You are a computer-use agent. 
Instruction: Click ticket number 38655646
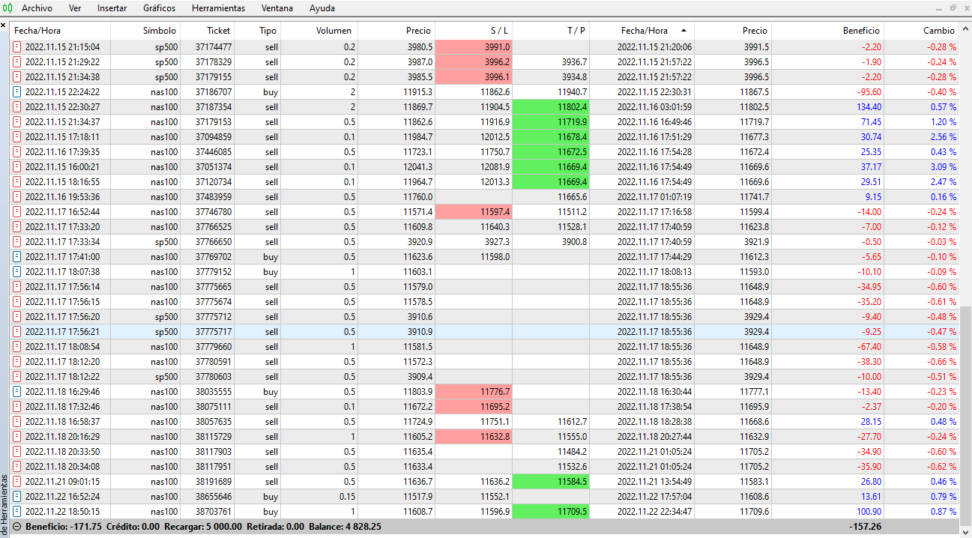(214, 497)
